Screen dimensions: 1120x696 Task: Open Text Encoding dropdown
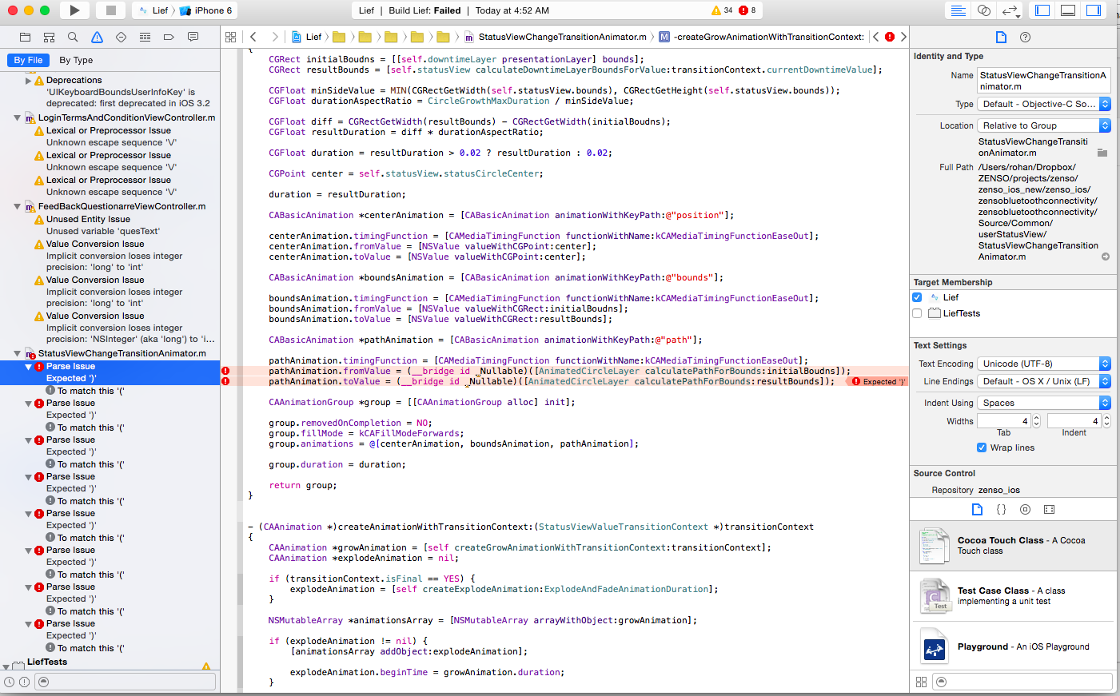tap(1044, 364)
